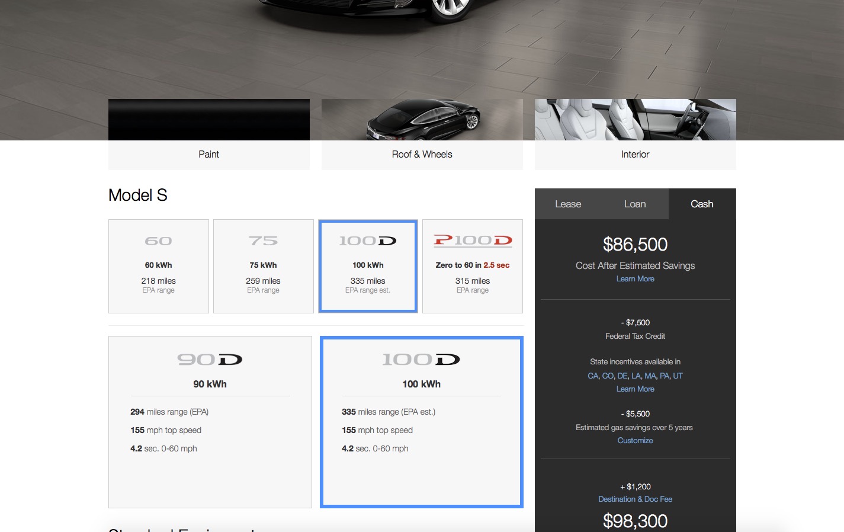
Task: Open the UT state incentive link
Action: [x=678, y=376]
